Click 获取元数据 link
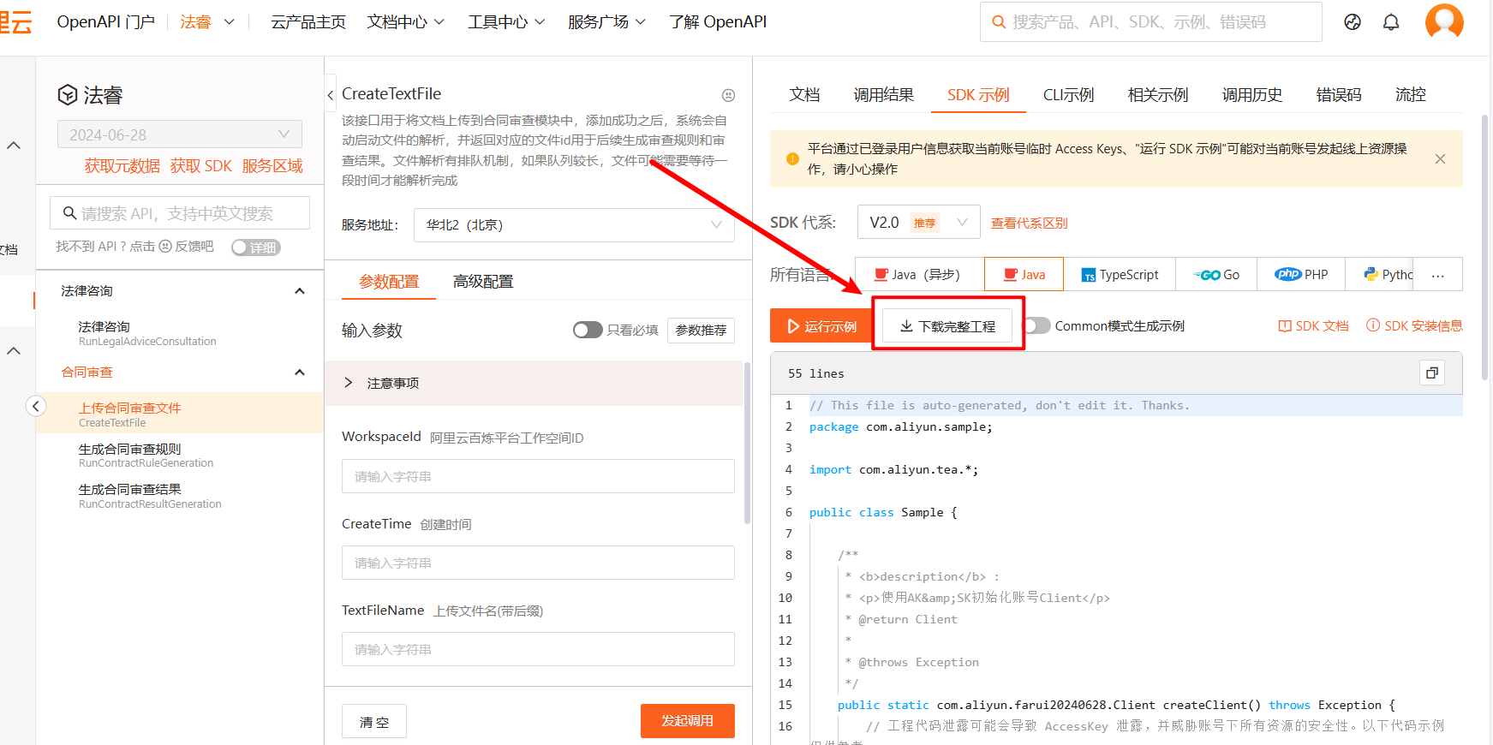This screenshot has width=1493, height=745. pyautogui.click(x=122, y=166)
